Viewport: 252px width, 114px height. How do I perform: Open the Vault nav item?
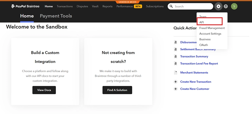tap(95, 6)
